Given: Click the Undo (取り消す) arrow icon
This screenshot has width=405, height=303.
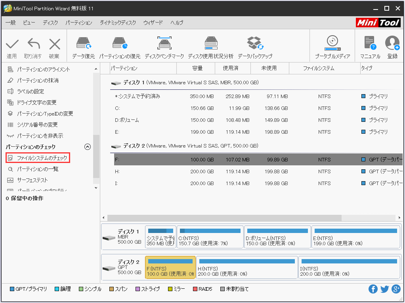Looking at the screenshot, I should pos(33,44).
